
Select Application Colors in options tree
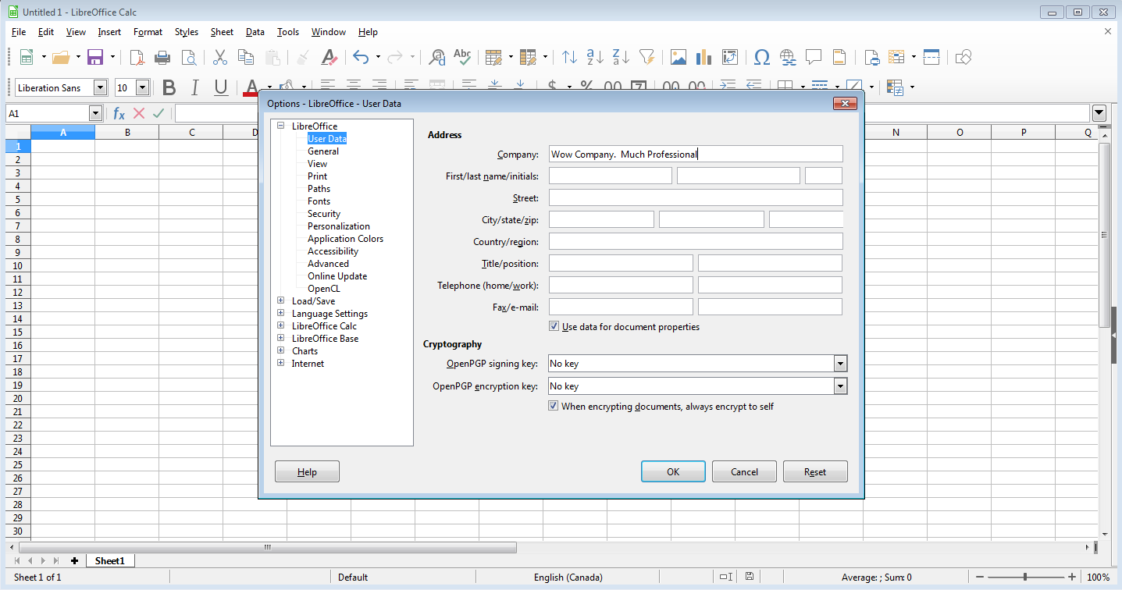(345, 238)
